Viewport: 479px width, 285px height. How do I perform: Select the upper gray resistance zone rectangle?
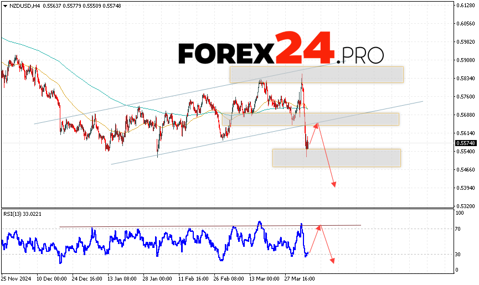click(316, 75)
